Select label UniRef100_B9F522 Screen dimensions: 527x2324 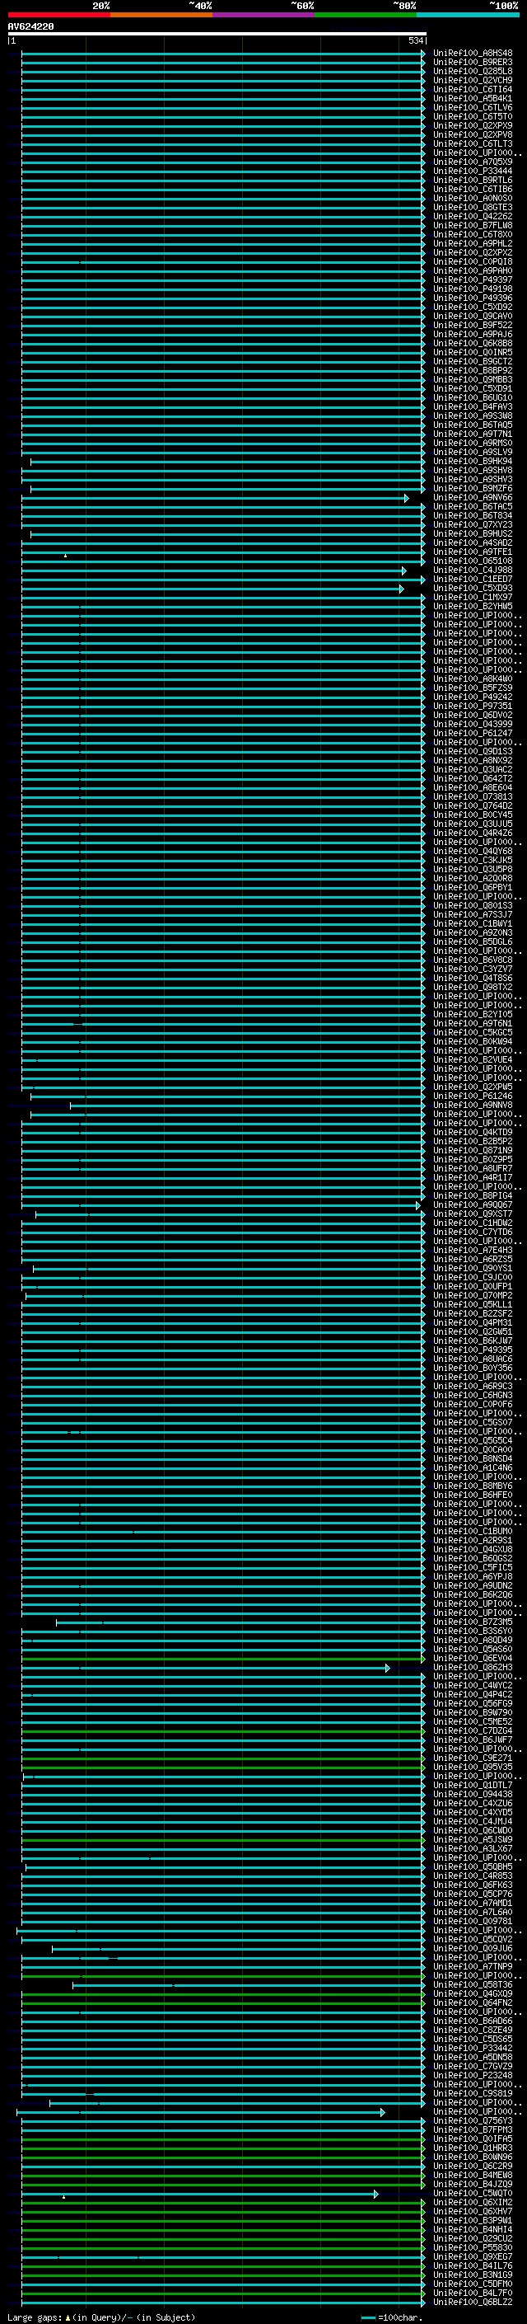[473, 325]
